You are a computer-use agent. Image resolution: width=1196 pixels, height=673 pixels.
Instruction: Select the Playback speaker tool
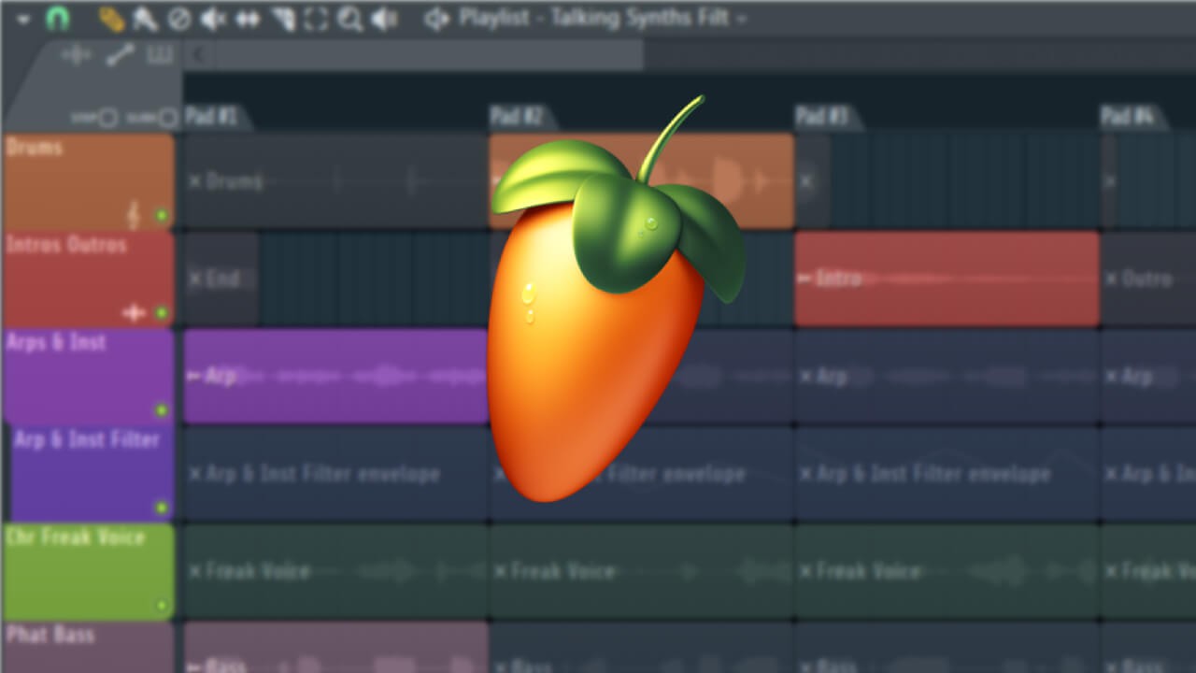point(384,19)
